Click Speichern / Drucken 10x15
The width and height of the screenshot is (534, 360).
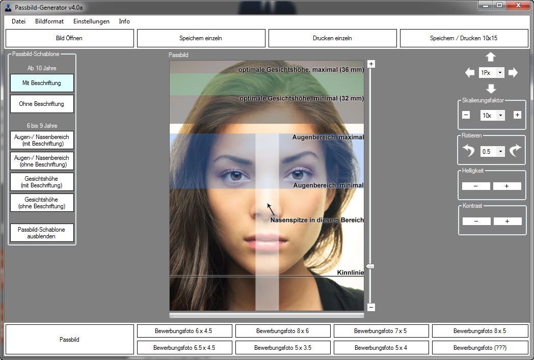point(464,38)
